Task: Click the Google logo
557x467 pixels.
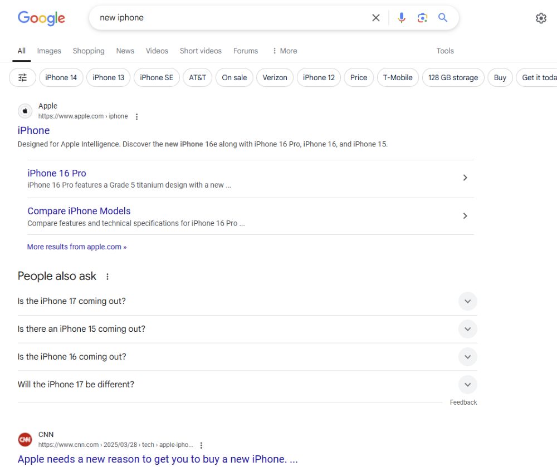Action: click(41, 18)
